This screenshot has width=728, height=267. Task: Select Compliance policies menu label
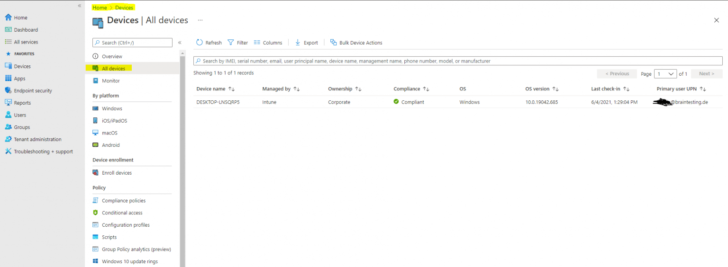(x=124, y=201)
